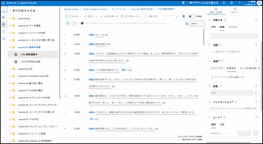Viewport: 263px width, 144px height.
Task: Switch to the コメント tab
Action: (x=235, y=10)
